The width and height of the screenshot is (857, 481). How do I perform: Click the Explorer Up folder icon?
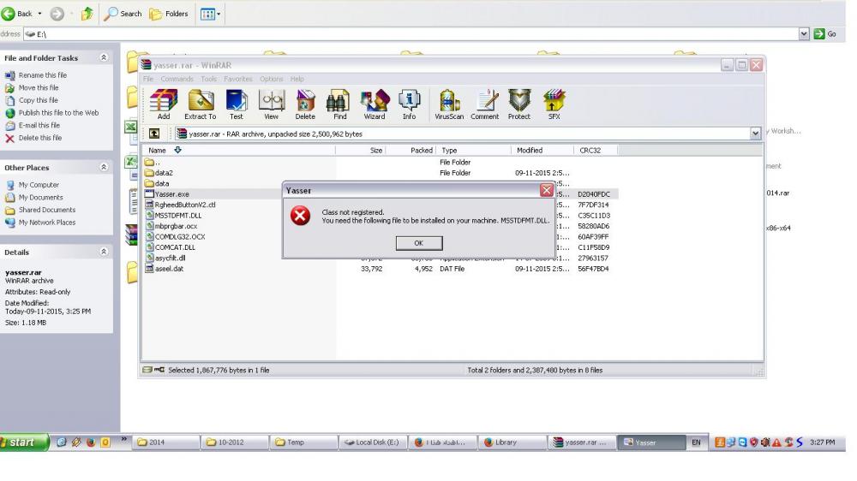[87, 14]
